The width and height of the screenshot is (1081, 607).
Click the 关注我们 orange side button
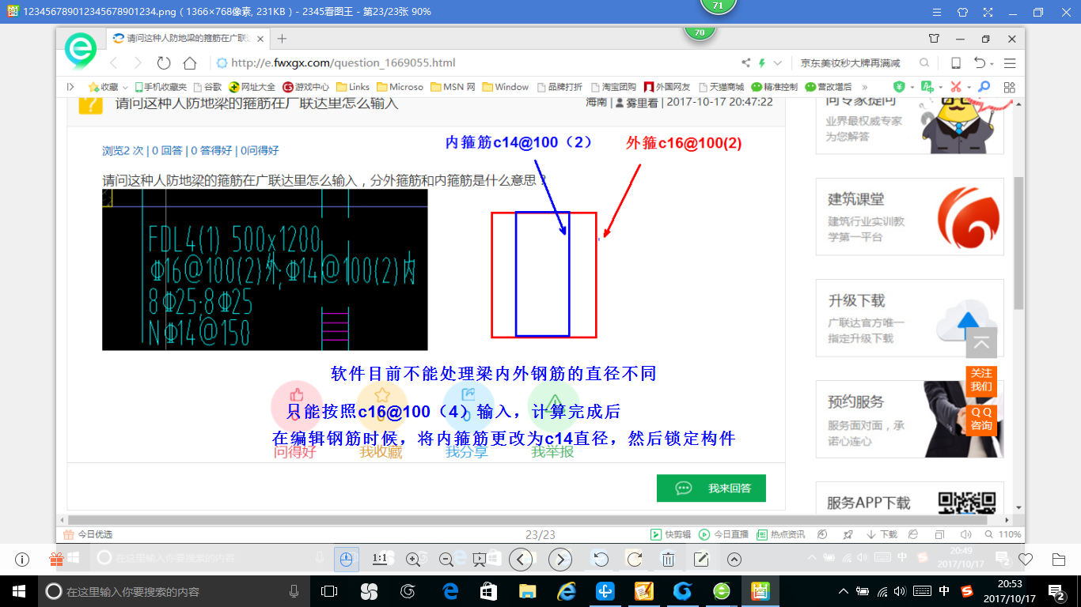pyautogui.click(x=981, y=380)
